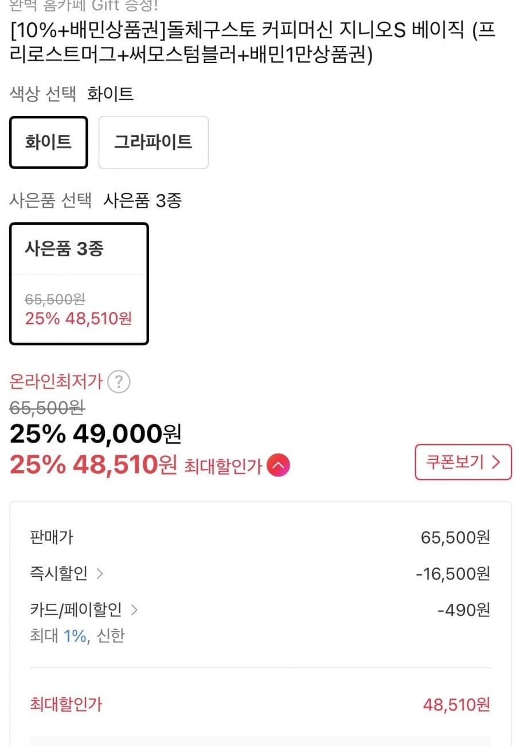
Task: Open the 온라인최저가 question mark help icon
Action: (119, 381)
